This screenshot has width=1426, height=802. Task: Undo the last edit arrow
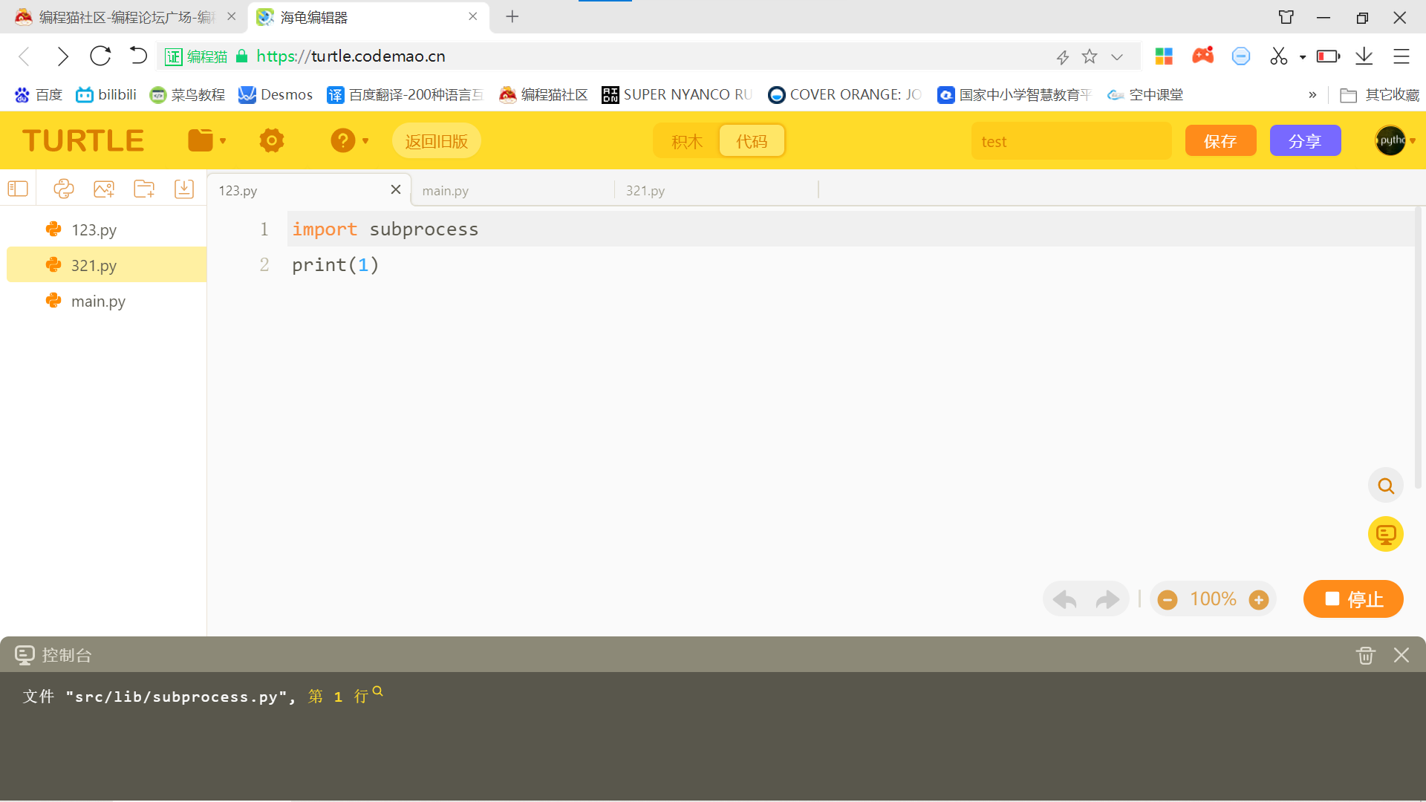[x=1064, y=599]
